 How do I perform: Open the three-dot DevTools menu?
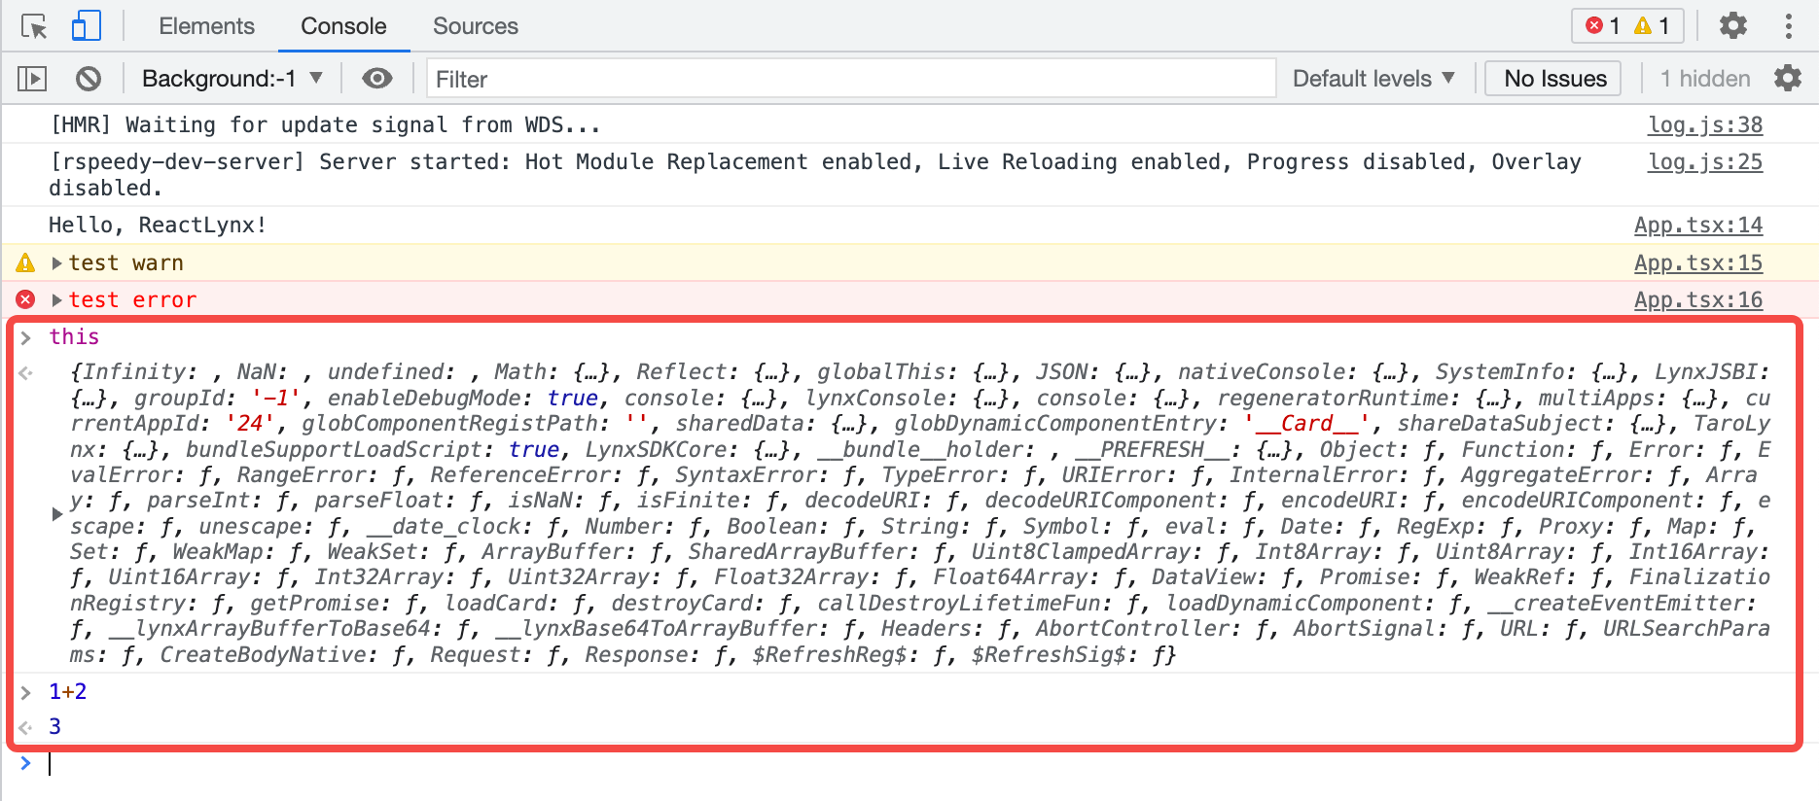(x=1788, y=26)
